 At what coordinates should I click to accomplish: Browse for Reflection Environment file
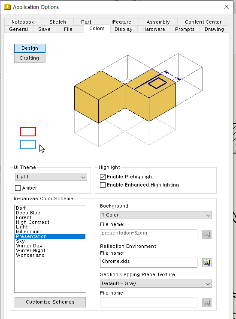point(207,262)
